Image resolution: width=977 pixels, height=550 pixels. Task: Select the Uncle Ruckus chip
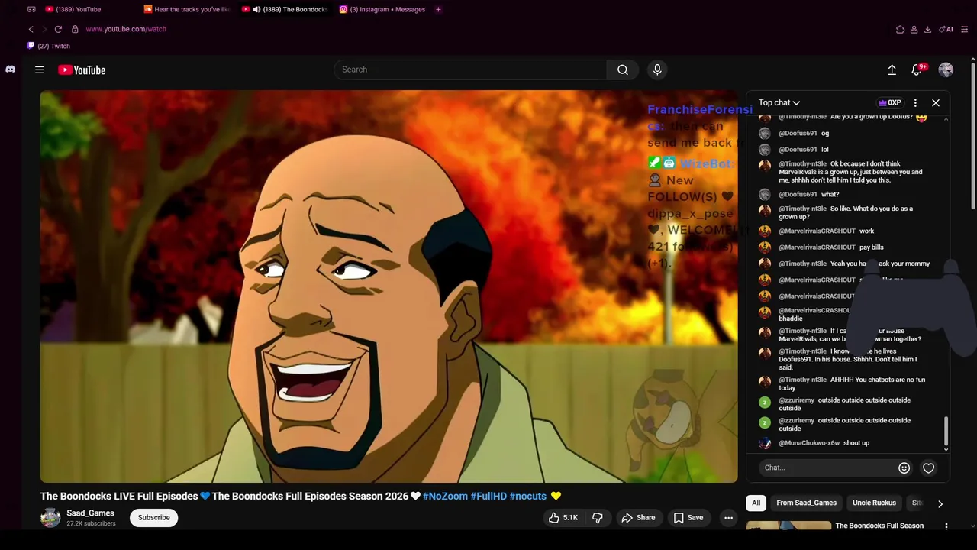pyautogui.click(x=874, y=503)
